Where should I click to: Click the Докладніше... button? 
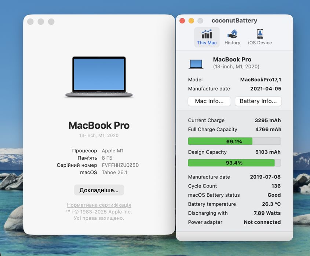click(99, 190)
